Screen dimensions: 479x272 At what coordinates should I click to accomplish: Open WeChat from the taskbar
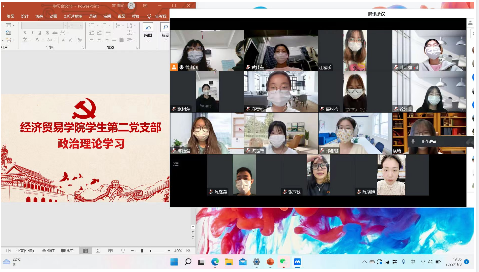(283, 262)
